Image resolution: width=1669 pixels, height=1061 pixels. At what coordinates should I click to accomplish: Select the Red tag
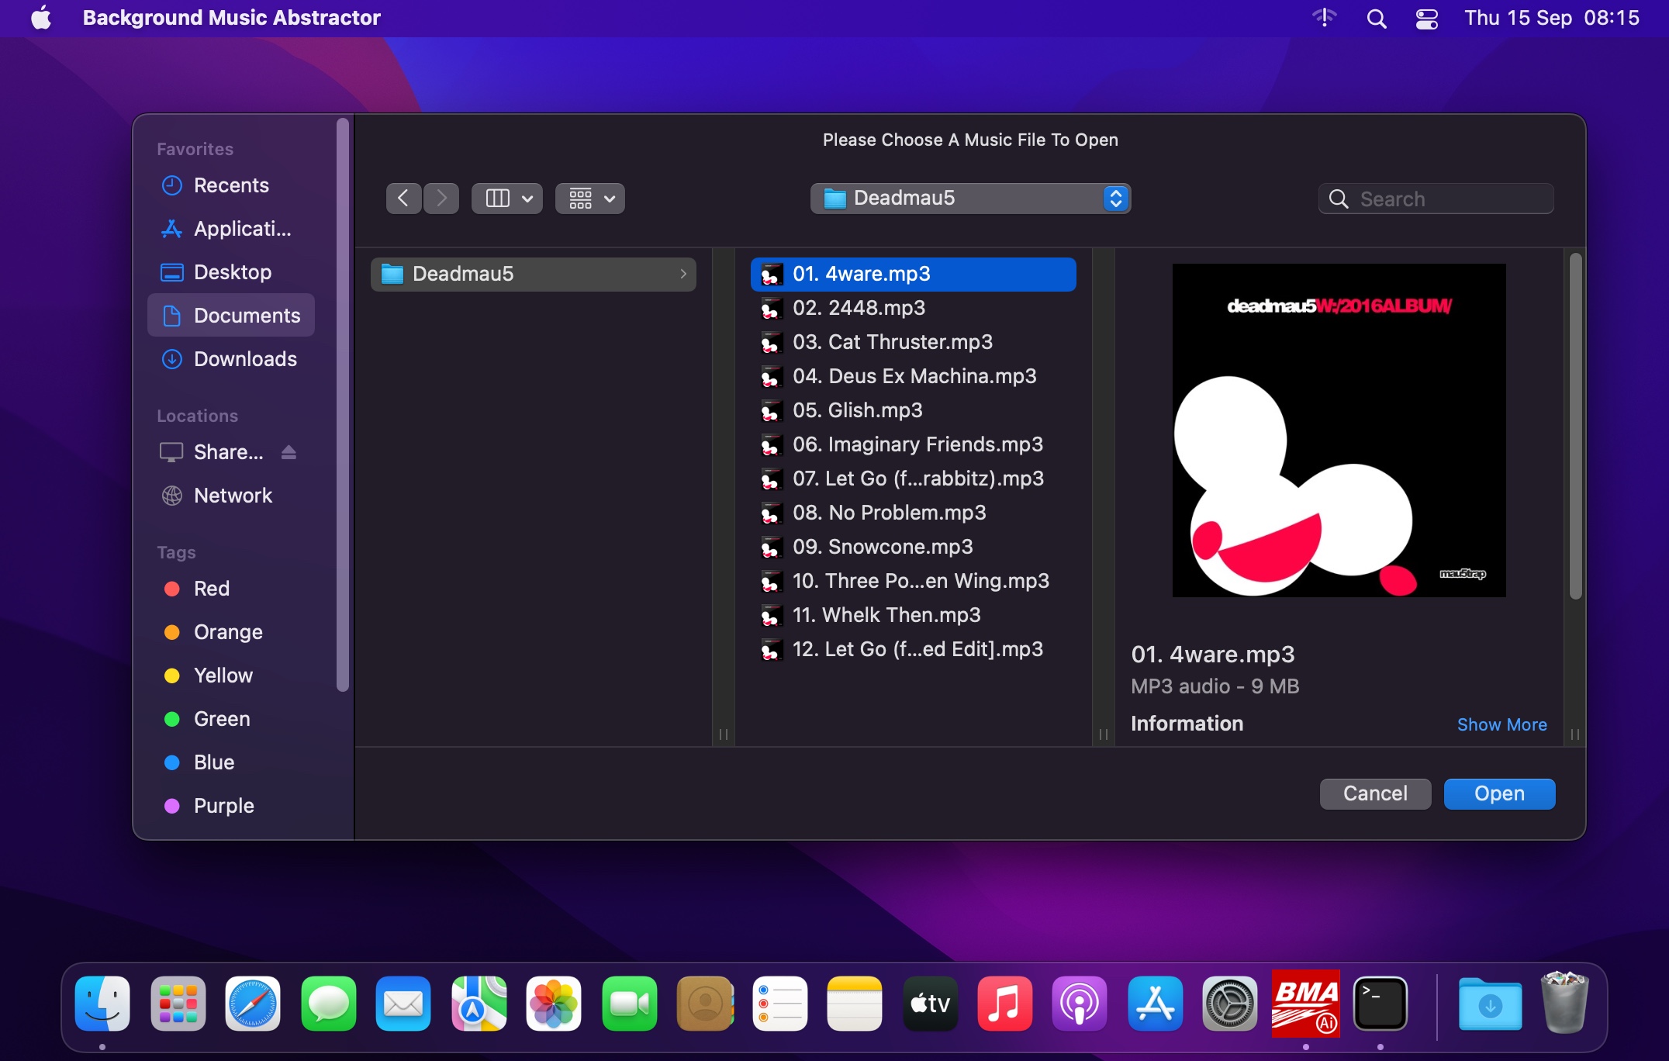(x=230, y=589)
